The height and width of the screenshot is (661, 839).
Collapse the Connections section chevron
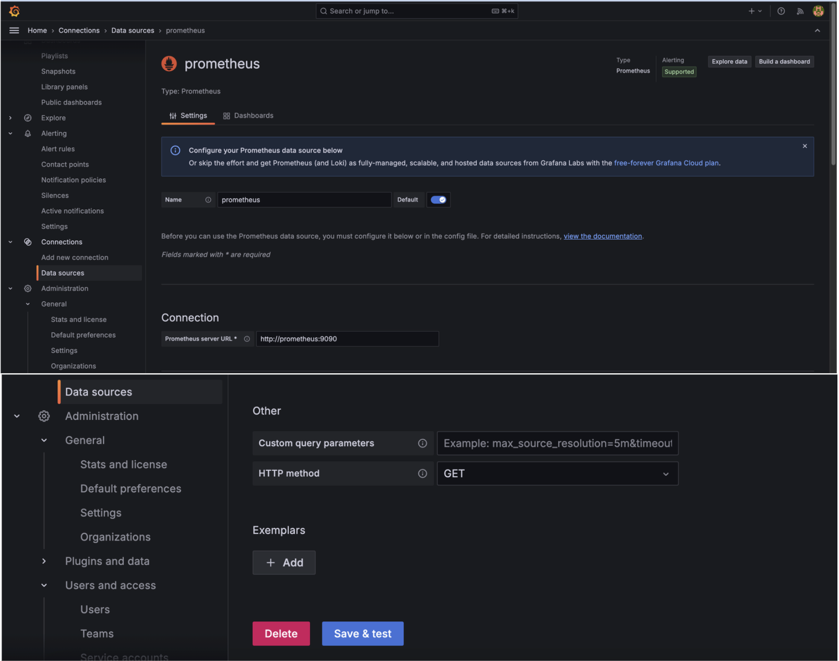10,242
